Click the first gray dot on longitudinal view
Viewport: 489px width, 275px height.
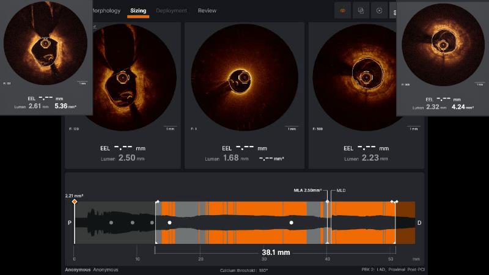pyautogui.click(x=111, y=223)
